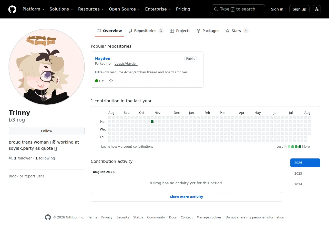Click the username b3lrog under Trinny
Viewport: 329px width, 231px height.
[x=17, y=120]
